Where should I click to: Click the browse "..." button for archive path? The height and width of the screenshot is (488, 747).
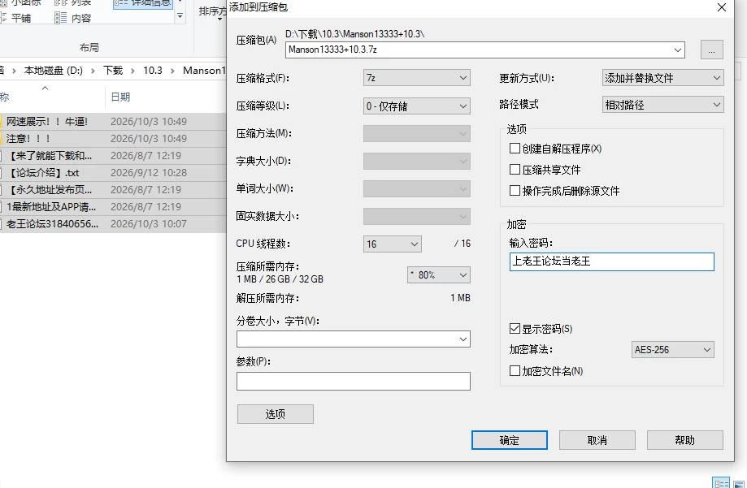pyautogui.click(x=712, y=50)
